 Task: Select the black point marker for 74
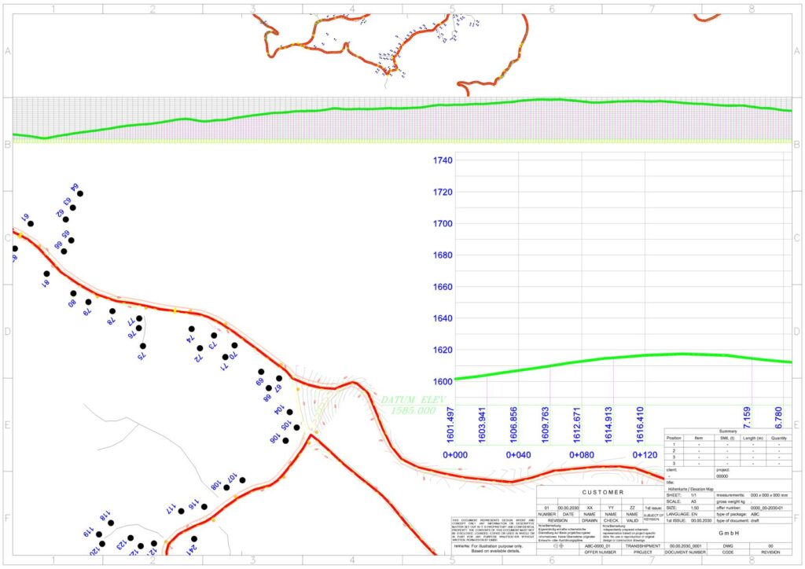point(192,329)
